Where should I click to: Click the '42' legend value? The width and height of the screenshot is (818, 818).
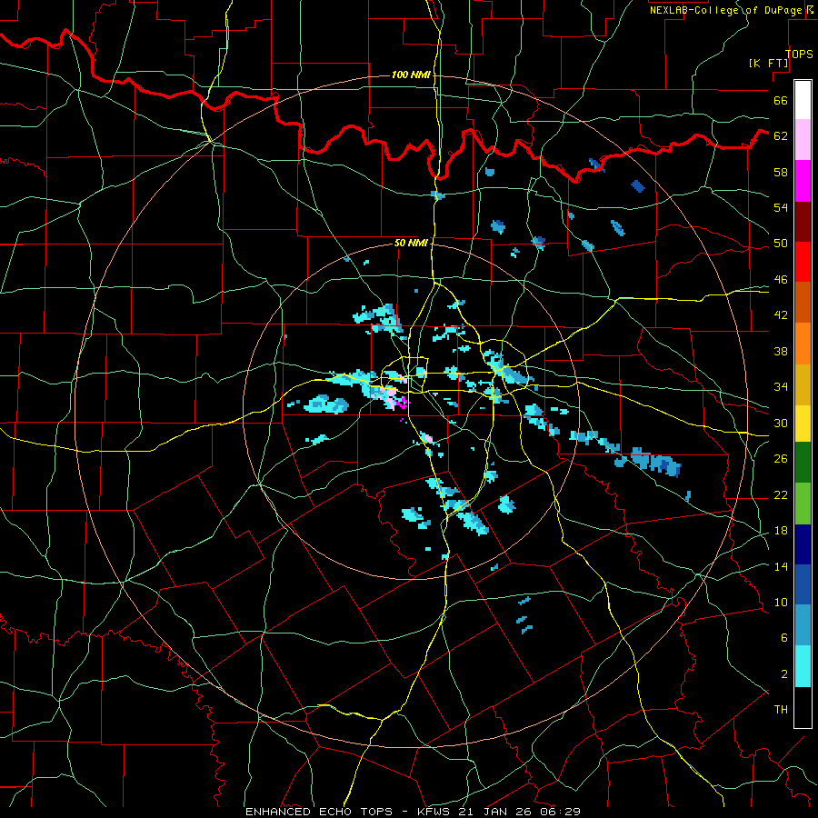pyautogui.click(x=781, y=314)
